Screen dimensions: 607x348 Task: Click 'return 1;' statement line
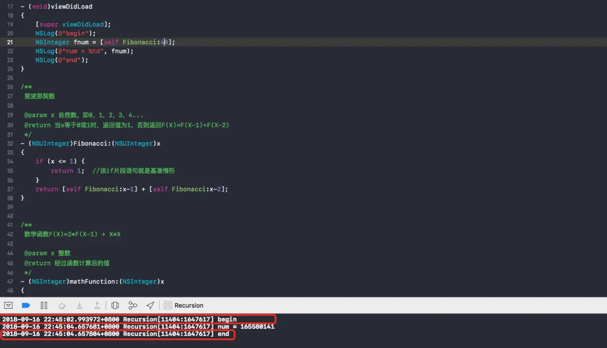click(68, 171)
